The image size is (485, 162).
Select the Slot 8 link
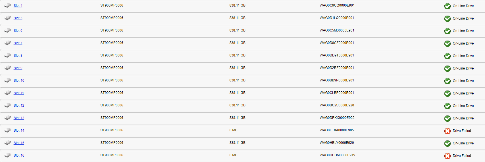[x=18, y=56]
